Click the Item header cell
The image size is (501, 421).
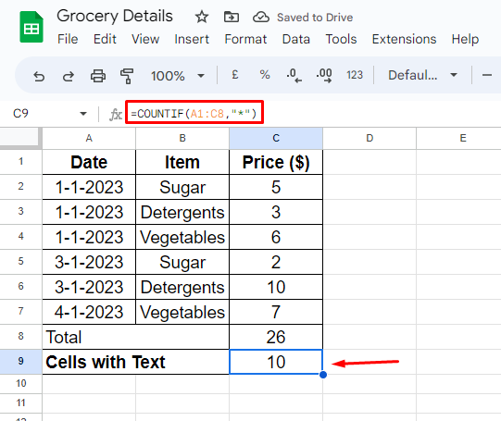click(182, 162)
